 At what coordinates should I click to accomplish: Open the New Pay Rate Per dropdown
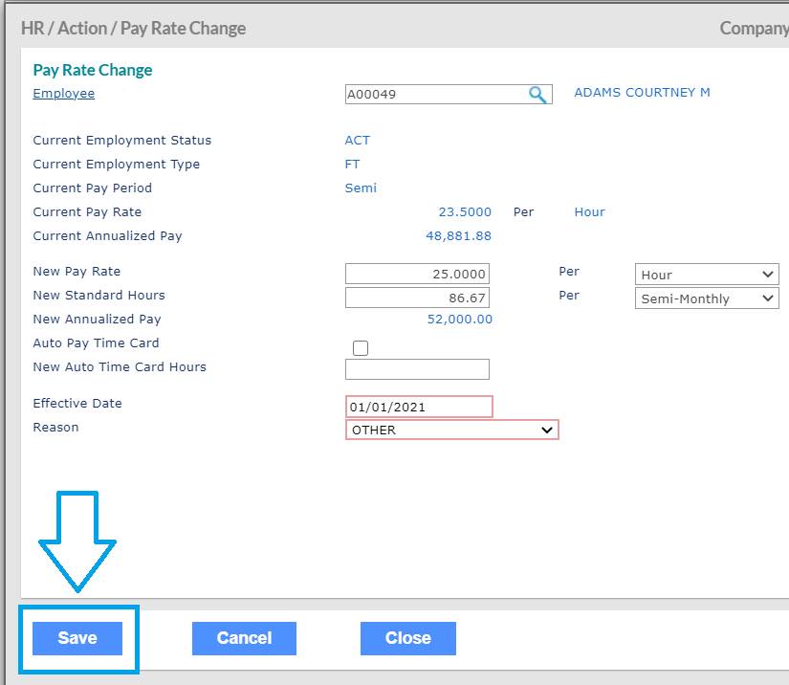tap(707, 275)
